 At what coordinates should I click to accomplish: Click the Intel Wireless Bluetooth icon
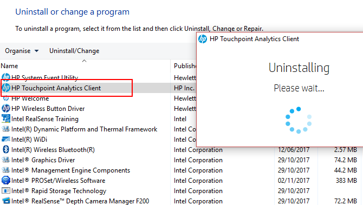tap(6, 149)
